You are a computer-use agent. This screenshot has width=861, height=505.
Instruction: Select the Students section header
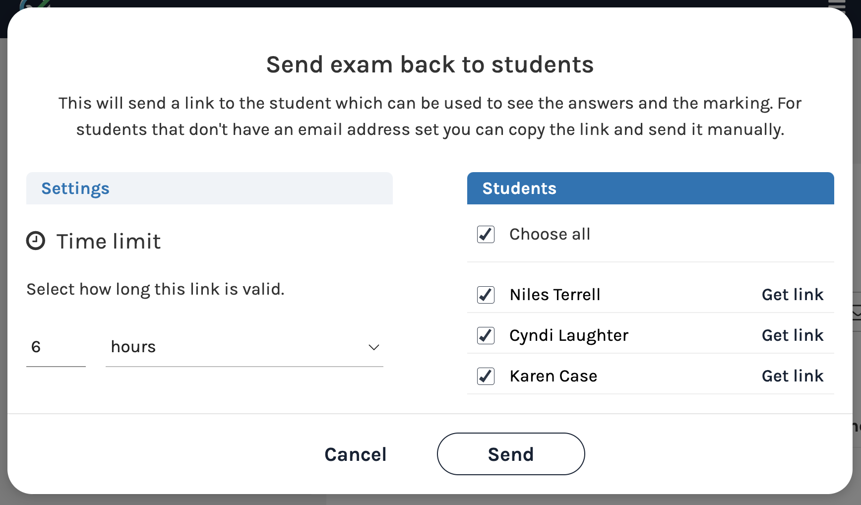tap(519, 189)
